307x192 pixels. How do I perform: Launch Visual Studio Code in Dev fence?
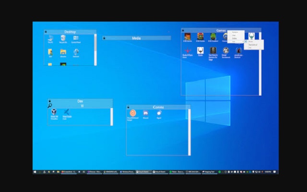tap(67, 114)
